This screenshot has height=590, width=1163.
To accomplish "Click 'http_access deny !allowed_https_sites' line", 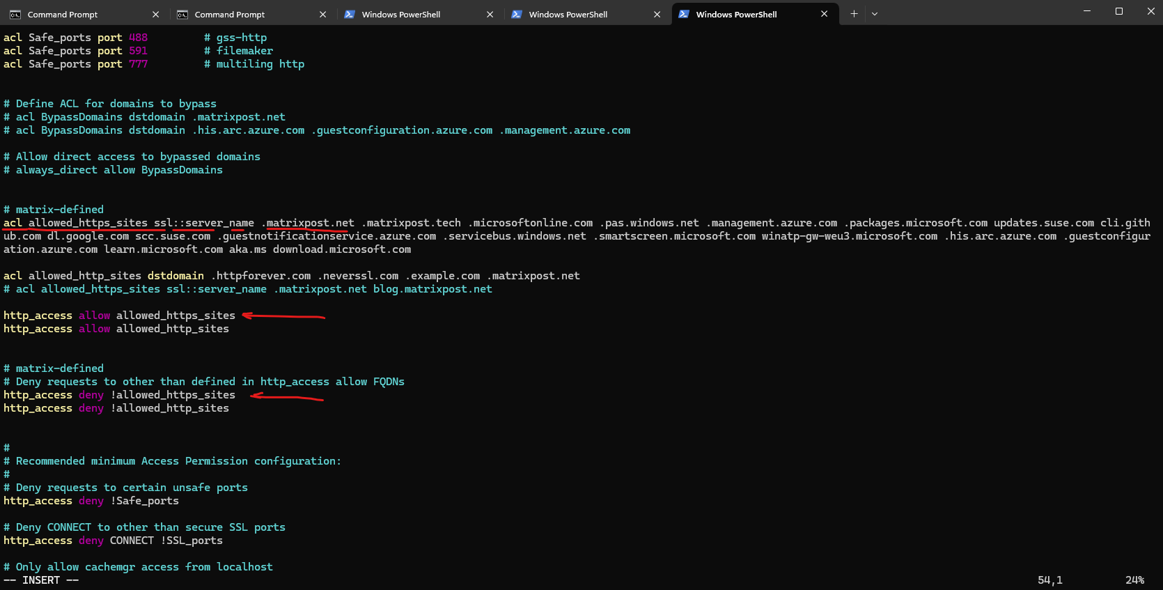I will tap(119, 395).
